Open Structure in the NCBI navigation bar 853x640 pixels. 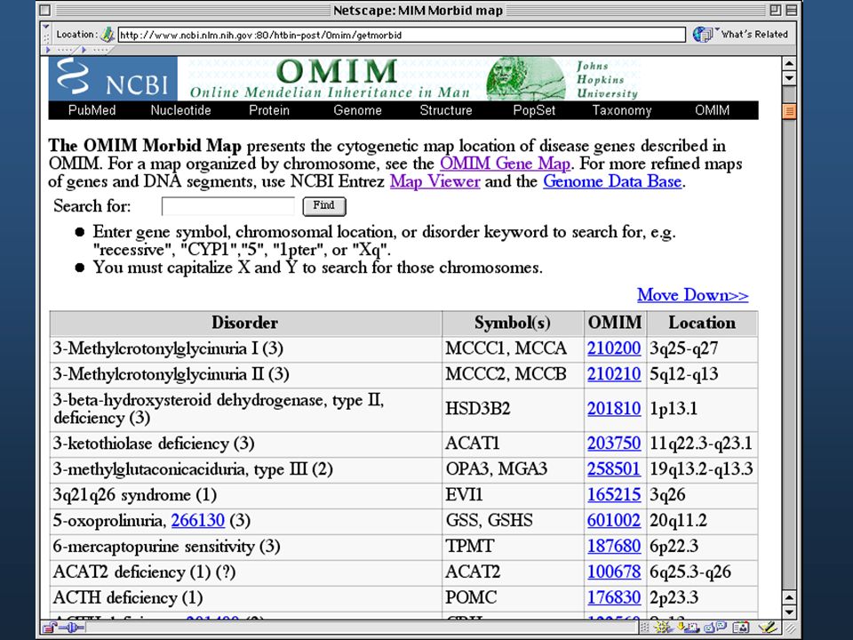click(x=446, y=110)
